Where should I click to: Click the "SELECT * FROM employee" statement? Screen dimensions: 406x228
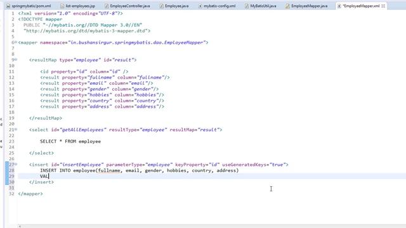(70, 141)
